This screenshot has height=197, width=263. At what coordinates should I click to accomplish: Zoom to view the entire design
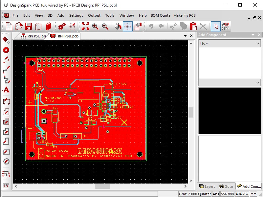pos(85,26)
